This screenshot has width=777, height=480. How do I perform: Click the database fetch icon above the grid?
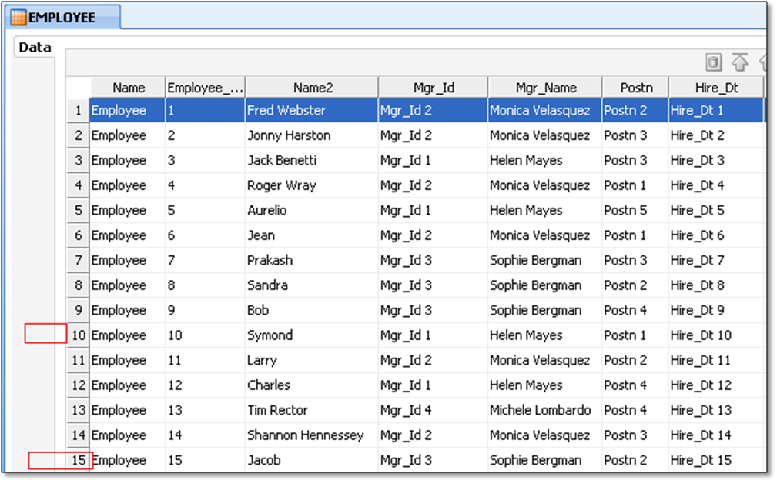(713, 62)
